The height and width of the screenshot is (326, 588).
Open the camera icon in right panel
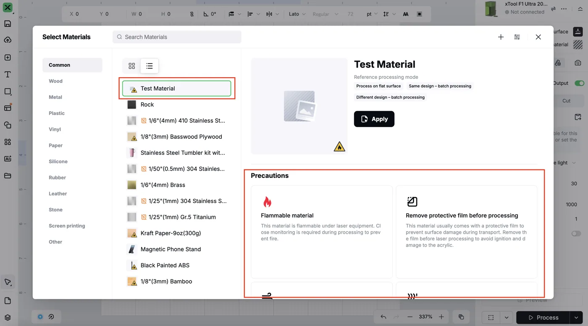pyautogui.click(x=578, y=63)
